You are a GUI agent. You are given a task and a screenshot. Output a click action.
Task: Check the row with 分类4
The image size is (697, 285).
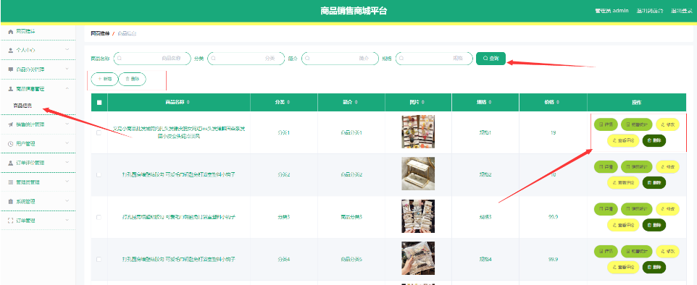(99, 259)
